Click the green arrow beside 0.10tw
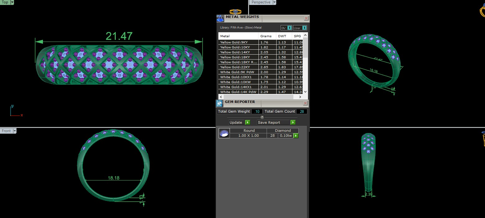This screenshot has height=218, width=485. [x=296, y=136]
